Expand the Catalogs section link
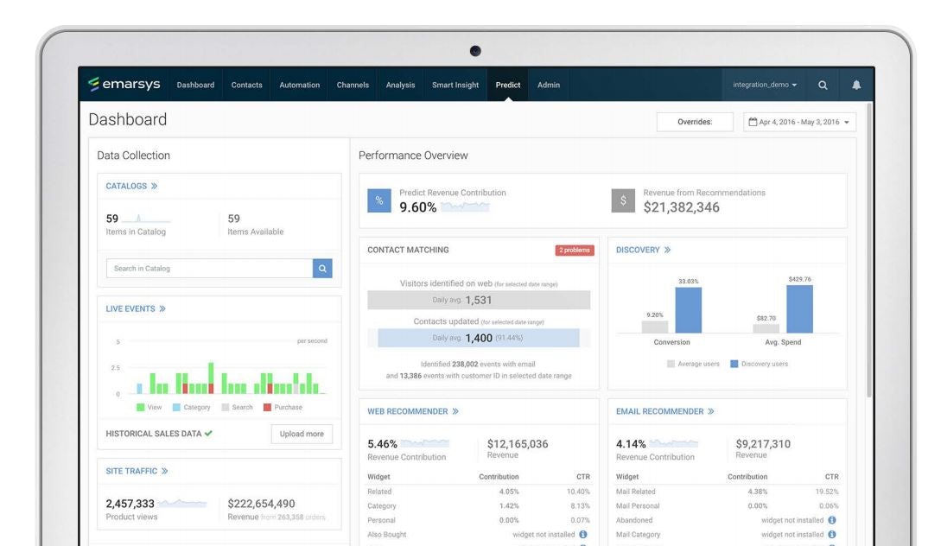Viewport: 941px width, 546px height. pos(131,186)
